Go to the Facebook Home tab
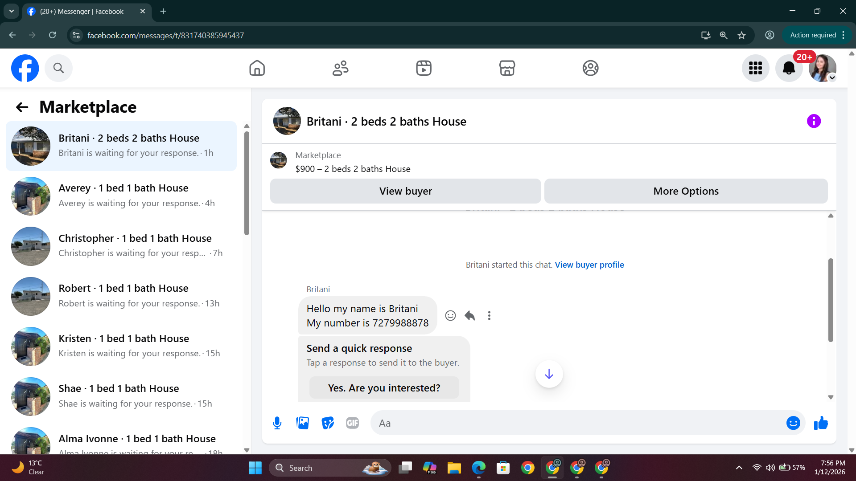The width and height of the screenshot is (856, 481). 257,68
